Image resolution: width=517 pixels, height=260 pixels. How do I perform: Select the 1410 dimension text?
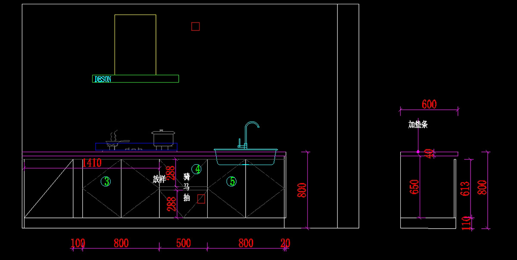[91, 163]
